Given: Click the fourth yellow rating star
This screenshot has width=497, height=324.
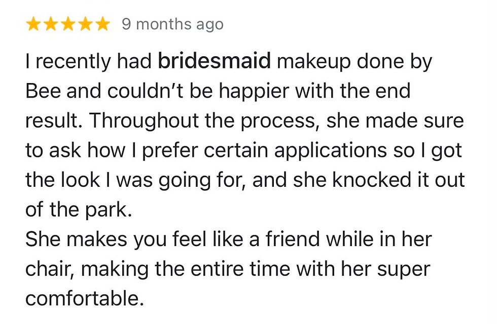Looking at the screenshot, I should click(x=85, y=25).
